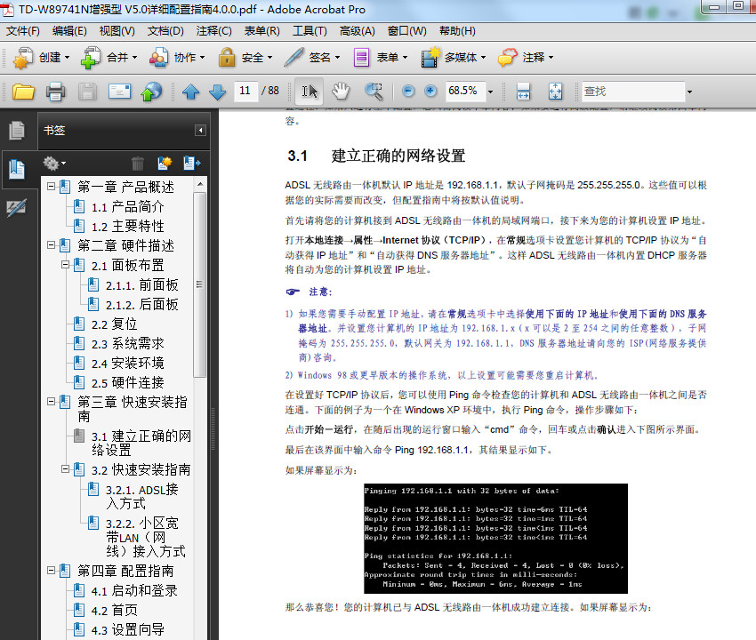Viewport: 756px width, 640px height.
Task: Collapse the 3.2 快速安装指南 bookmark node
Action: coord(65,469)
